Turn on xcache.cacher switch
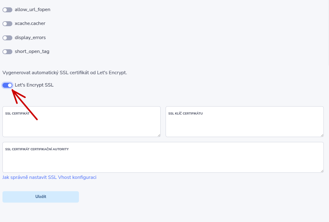This screenshot has height=222, width=329. click(7, 24)
